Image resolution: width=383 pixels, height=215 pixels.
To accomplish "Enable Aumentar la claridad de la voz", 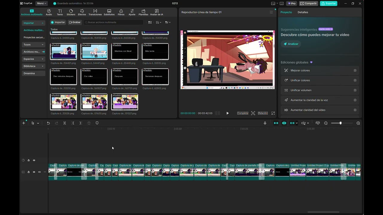I will coord(355,100).
